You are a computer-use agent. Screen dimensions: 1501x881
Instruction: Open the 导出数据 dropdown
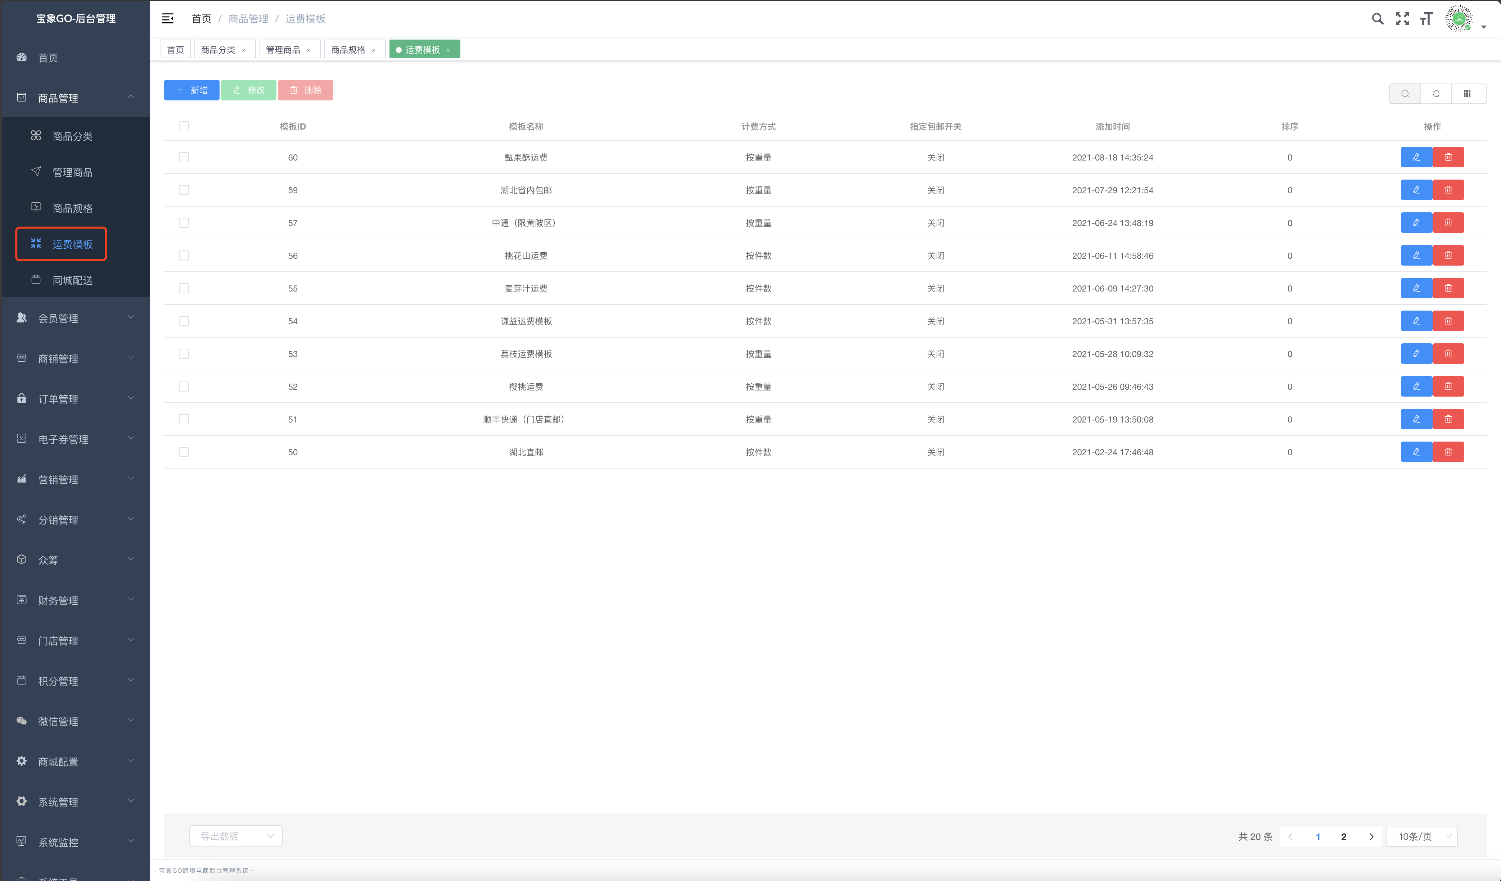coord(236,836)
